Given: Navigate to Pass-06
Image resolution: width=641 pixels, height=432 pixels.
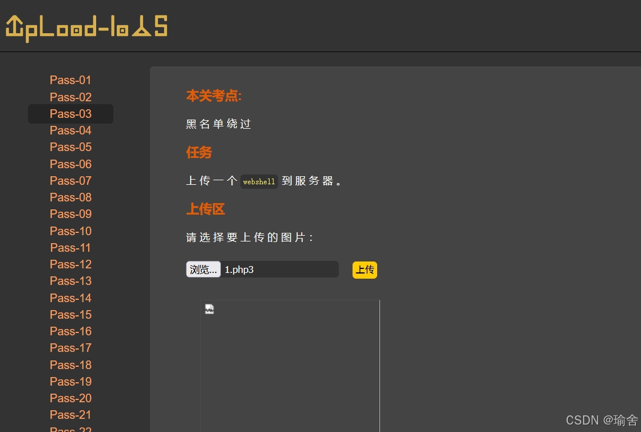Looking at the screenshot, I should pyautogui.click(x=70, y=164).
